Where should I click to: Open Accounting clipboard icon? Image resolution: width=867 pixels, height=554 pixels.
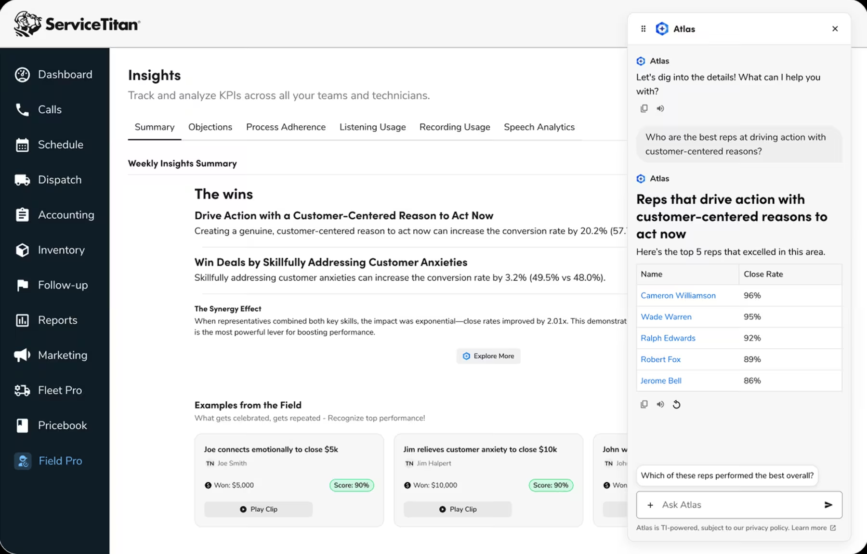22,215
